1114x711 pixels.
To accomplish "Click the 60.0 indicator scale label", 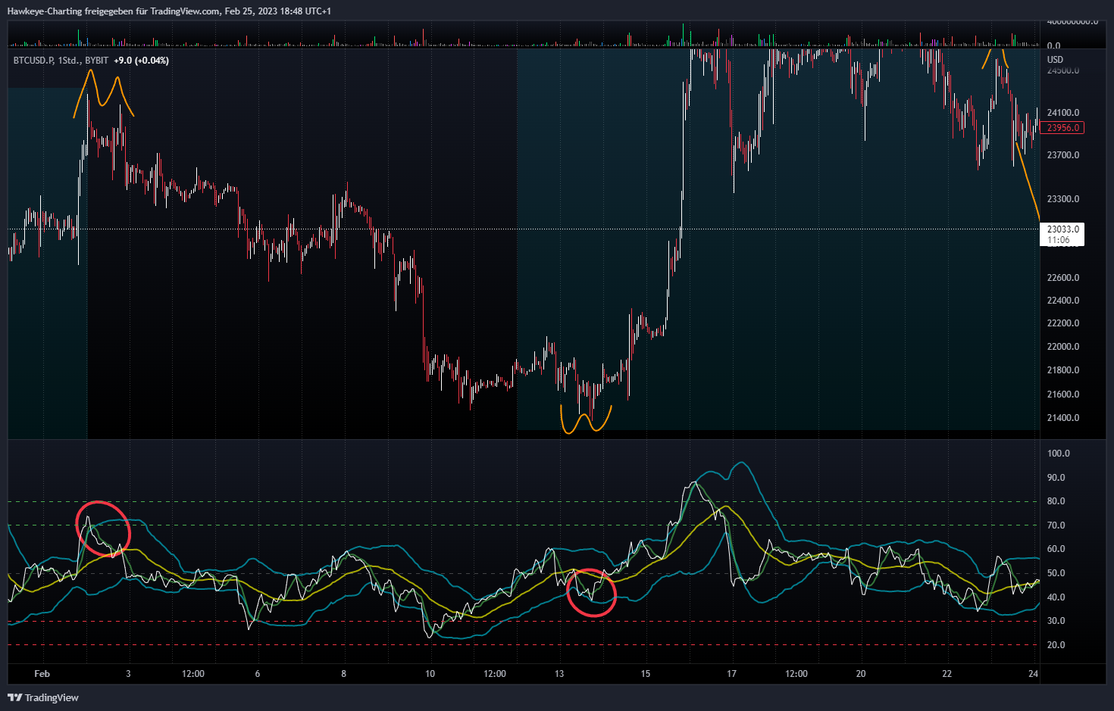I will (1056, 549).
